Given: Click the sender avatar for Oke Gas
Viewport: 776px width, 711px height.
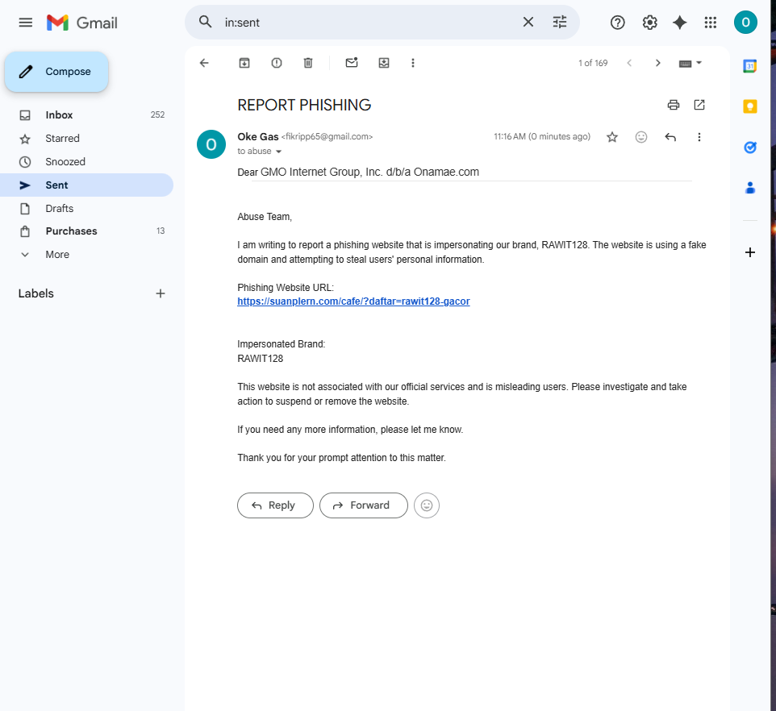Looking at the screenshot, I should [x=211, y=144].
